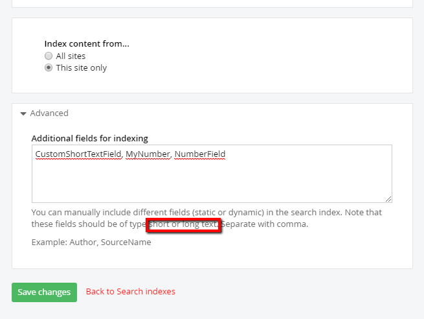424x319 pixels.
Task: Click the Separate with comma hint text
Action: tap(265, 224)
